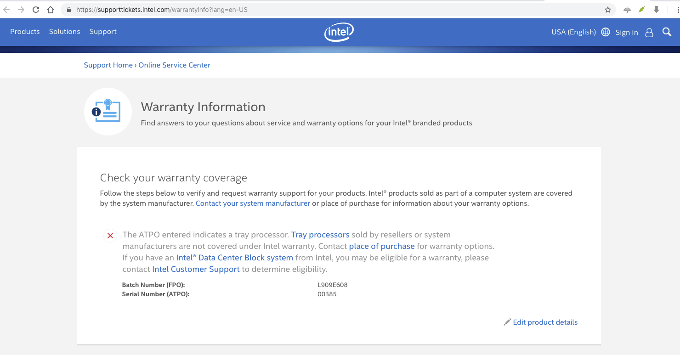The height and width of the screenshot is (355, 680).
Task: Click Serial Number (ATPO) label
Action: pos(156,294)
